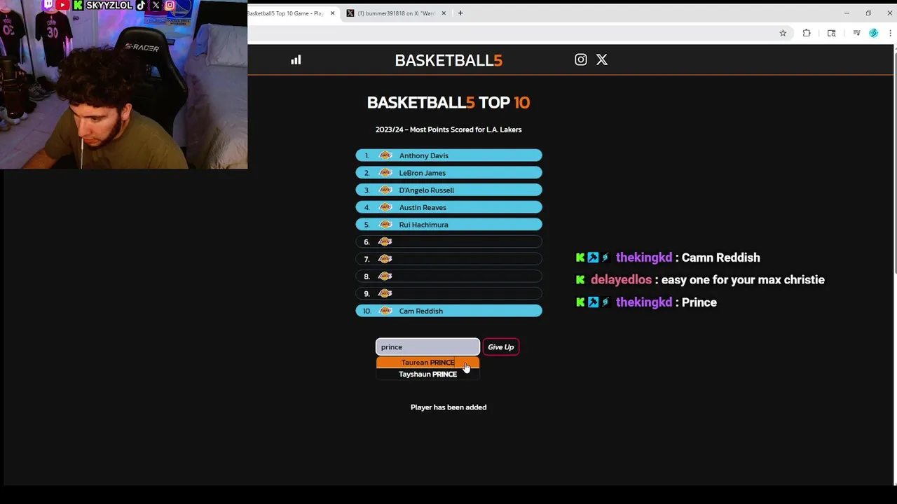Bookmark this page with the star icon

click(x=783, y=33)
